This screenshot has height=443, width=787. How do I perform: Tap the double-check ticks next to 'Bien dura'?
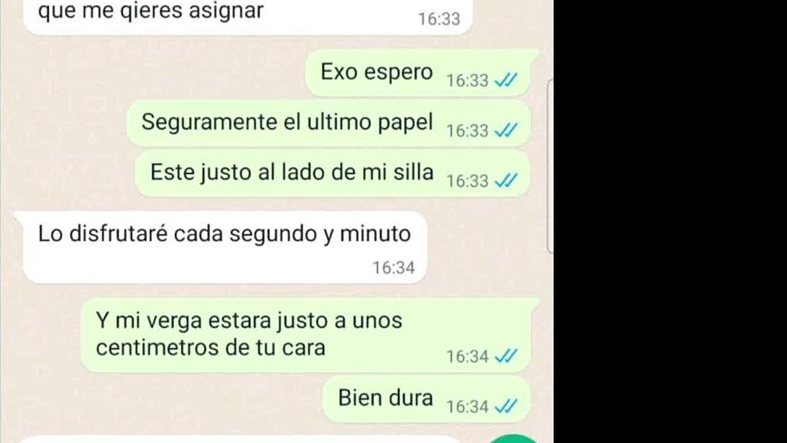click(505, 407)
